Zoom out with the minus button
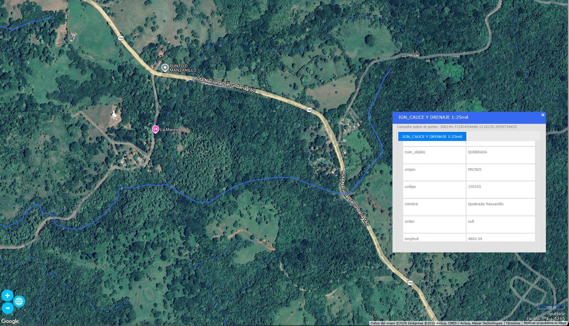The height and width of the screenshot is (326, 569). [x=8, y=308]
